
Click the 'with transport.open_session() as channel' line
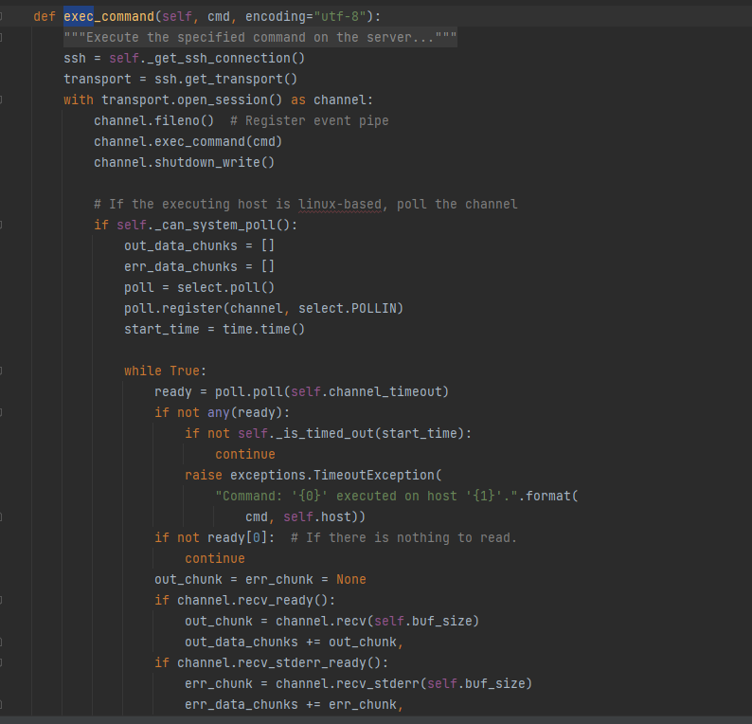pyautogui.click(x=218, y=100)
